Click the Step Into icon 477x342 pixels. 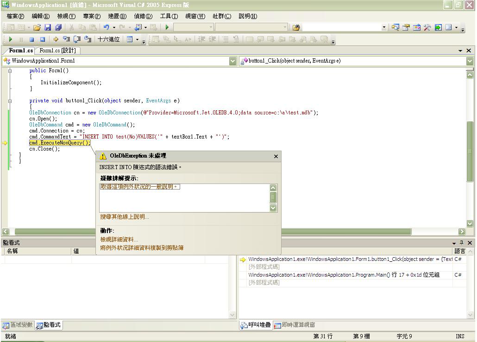pyautogui.click(x=66, y=40)
